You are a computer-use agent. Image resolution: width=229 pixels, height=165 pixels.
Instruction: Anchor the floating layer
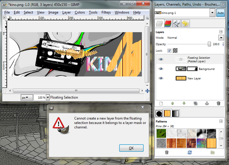(x=207, y=104)
